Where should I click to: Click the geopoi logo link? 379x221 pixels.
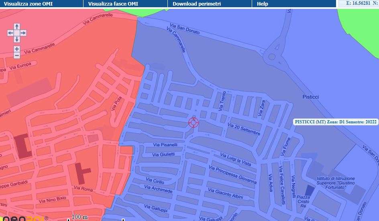point(24,218)
